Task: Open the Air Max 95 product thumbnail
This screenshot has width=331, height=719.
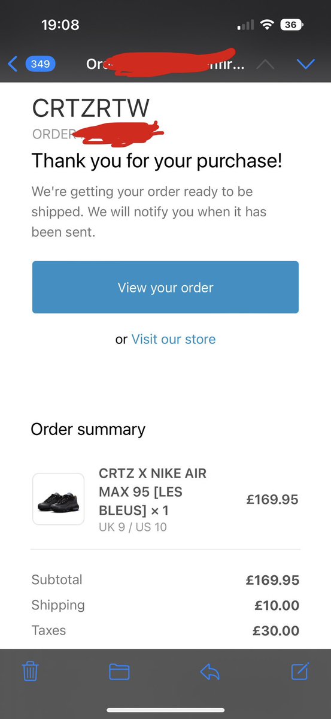Action: 58,499
